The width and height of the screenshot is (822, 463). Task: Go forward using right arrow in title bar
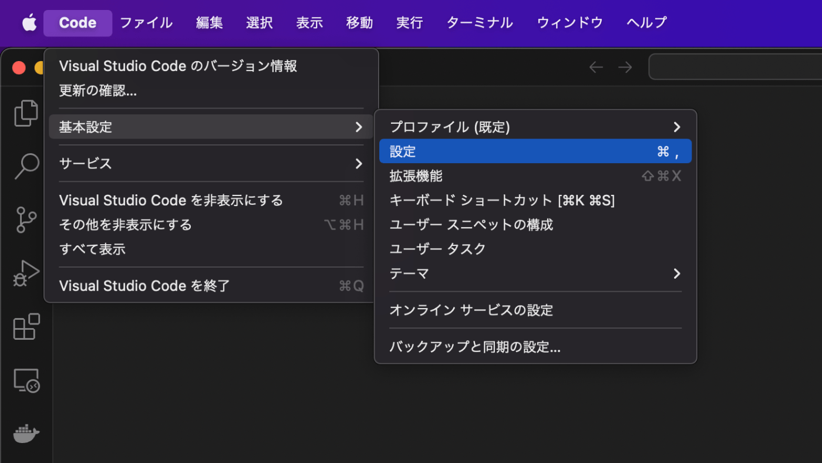pyautogui.click(x=625, y=67)
